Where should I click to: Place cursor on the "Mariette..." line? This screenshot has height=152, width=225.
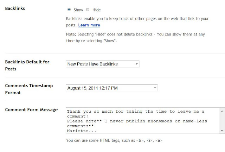coord(81,131)
